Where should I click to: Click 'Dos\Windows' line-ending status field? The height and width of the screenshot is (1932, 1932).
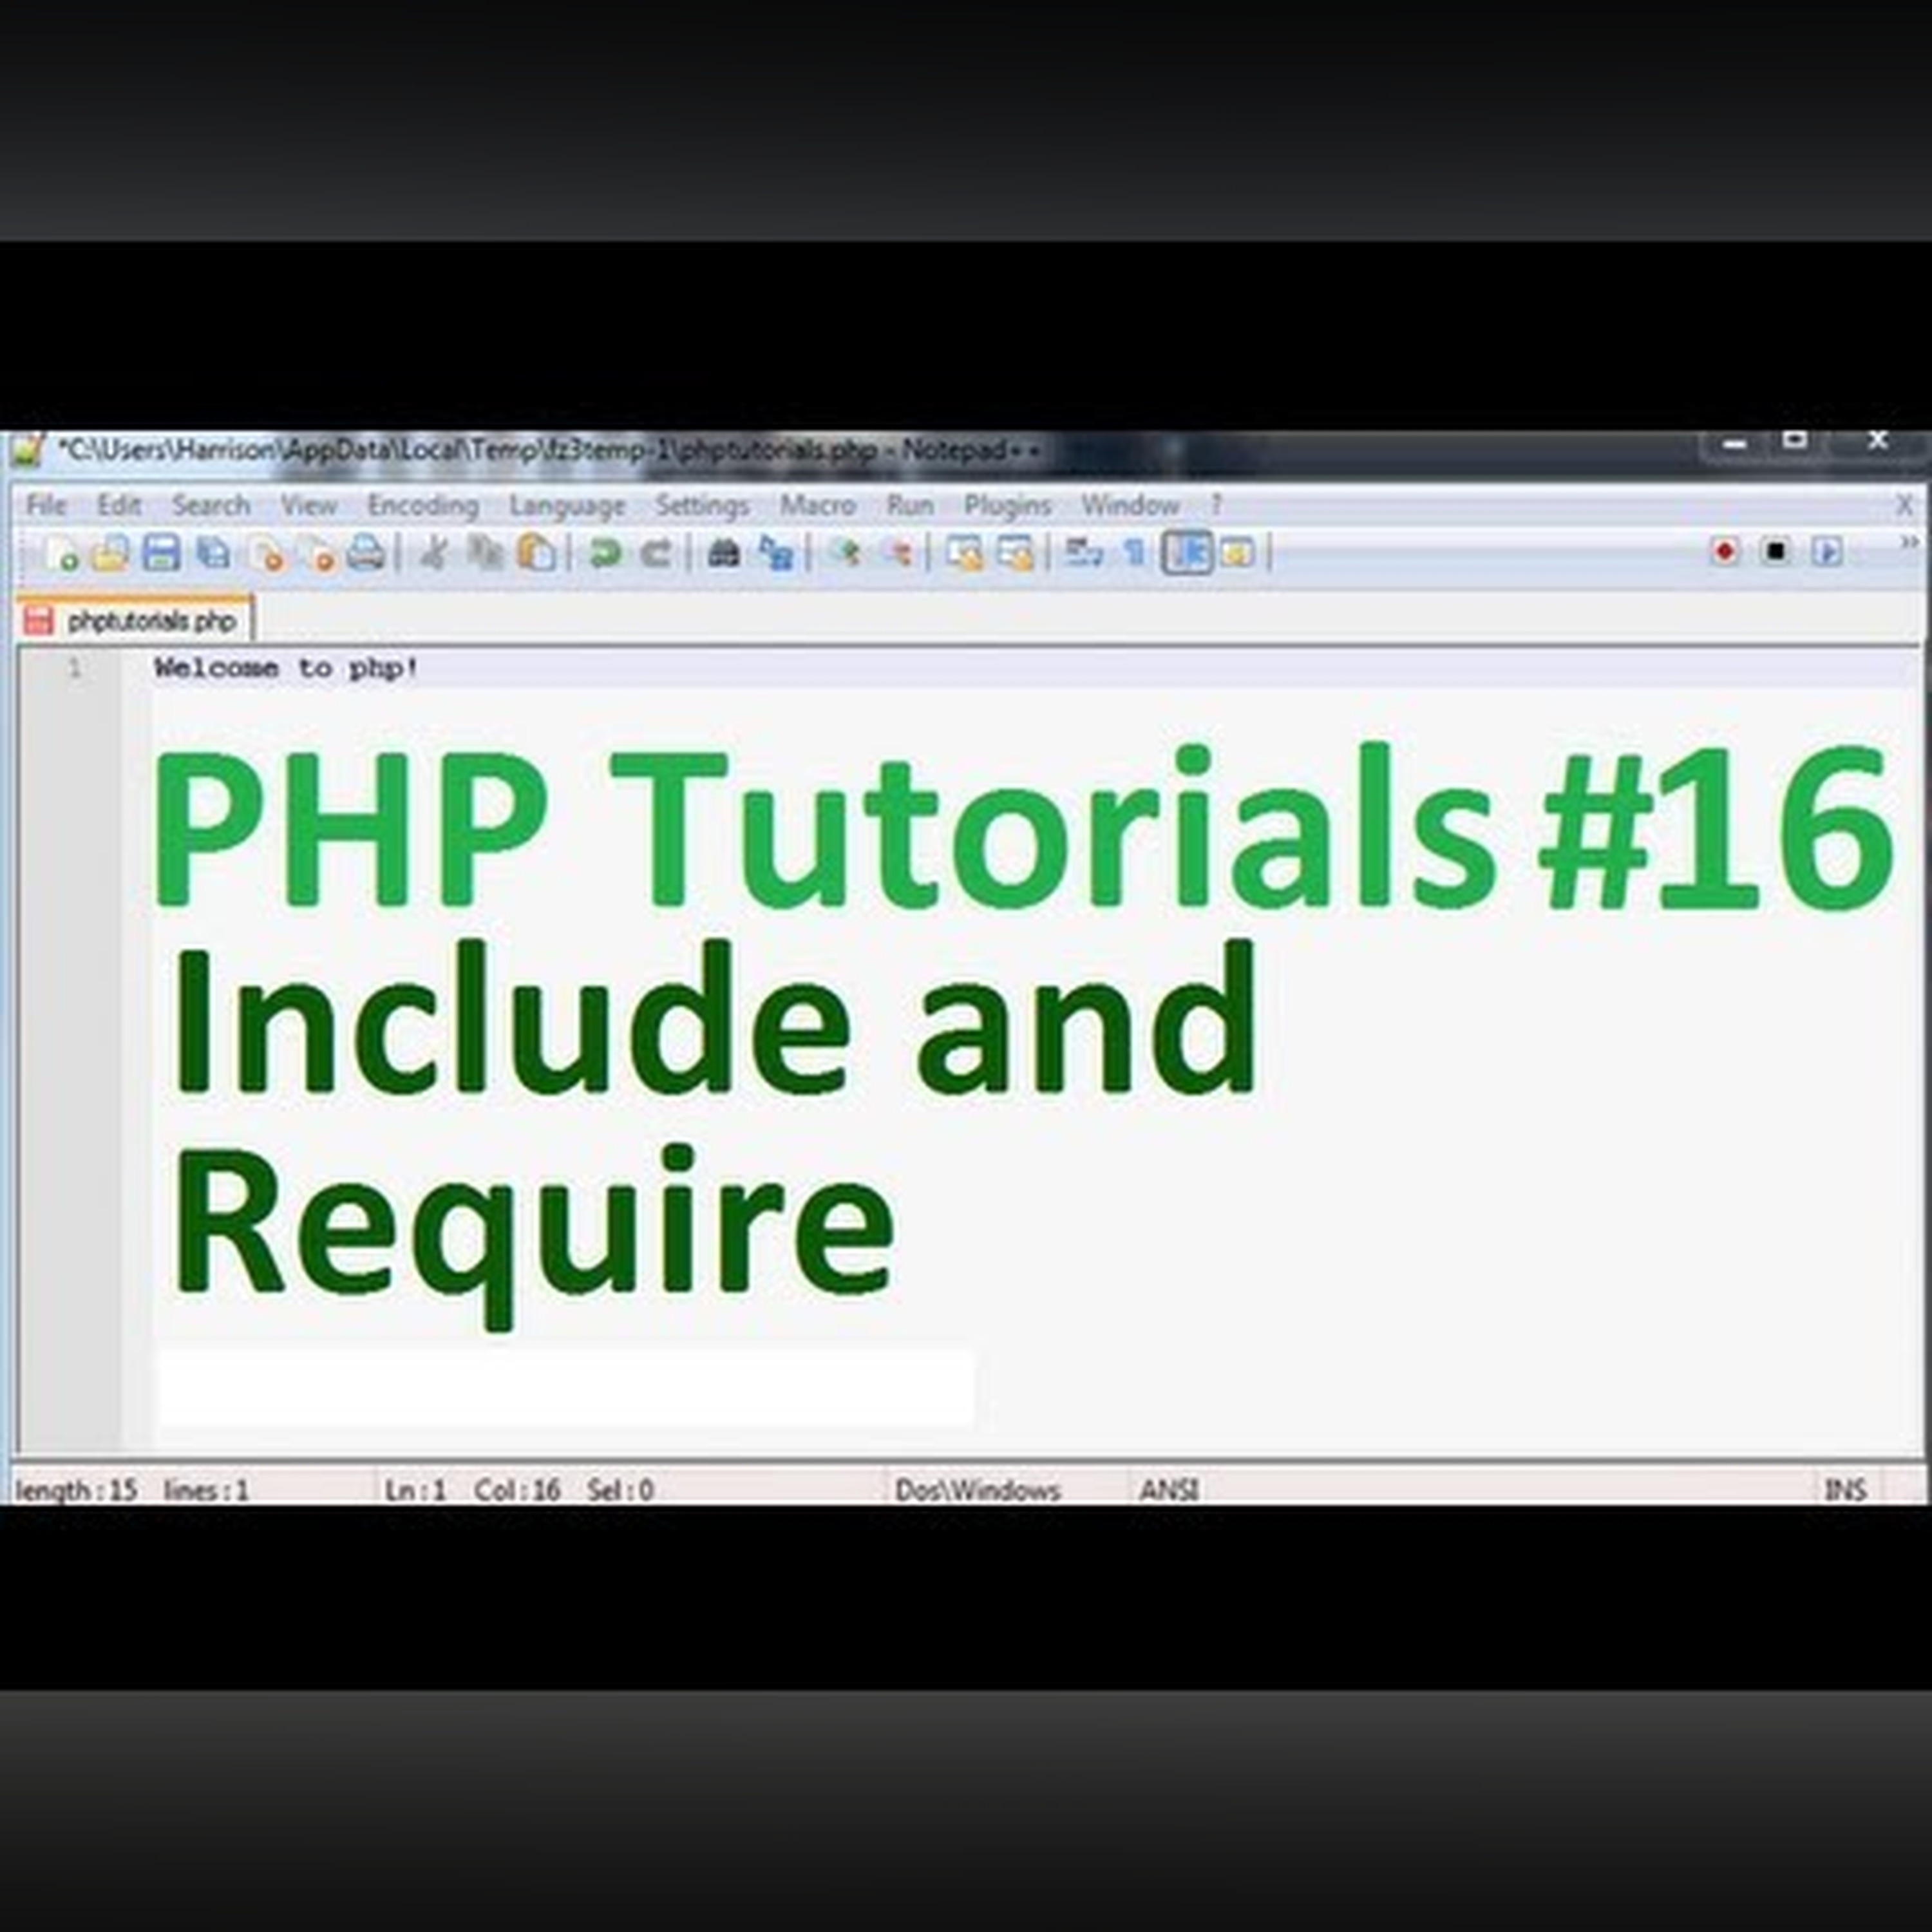click(x=977, y=1490)
